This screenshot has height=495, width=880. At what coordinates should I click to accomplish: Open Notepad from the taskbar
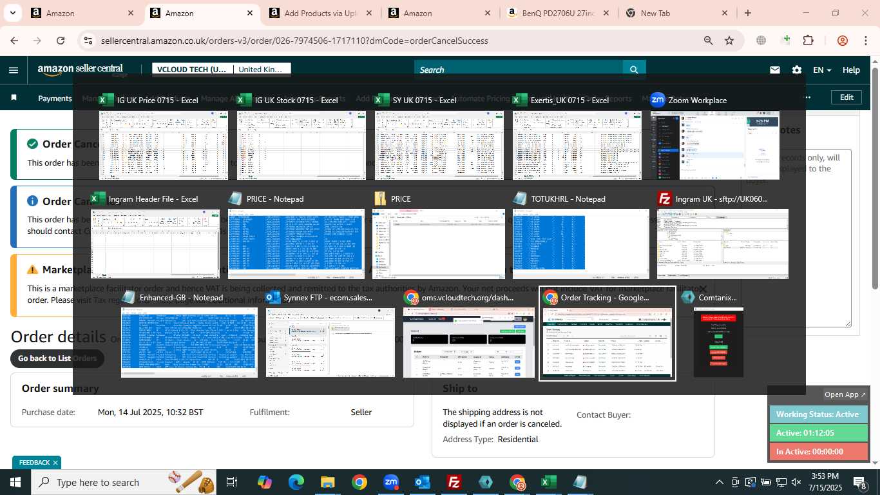click(580, 482)
